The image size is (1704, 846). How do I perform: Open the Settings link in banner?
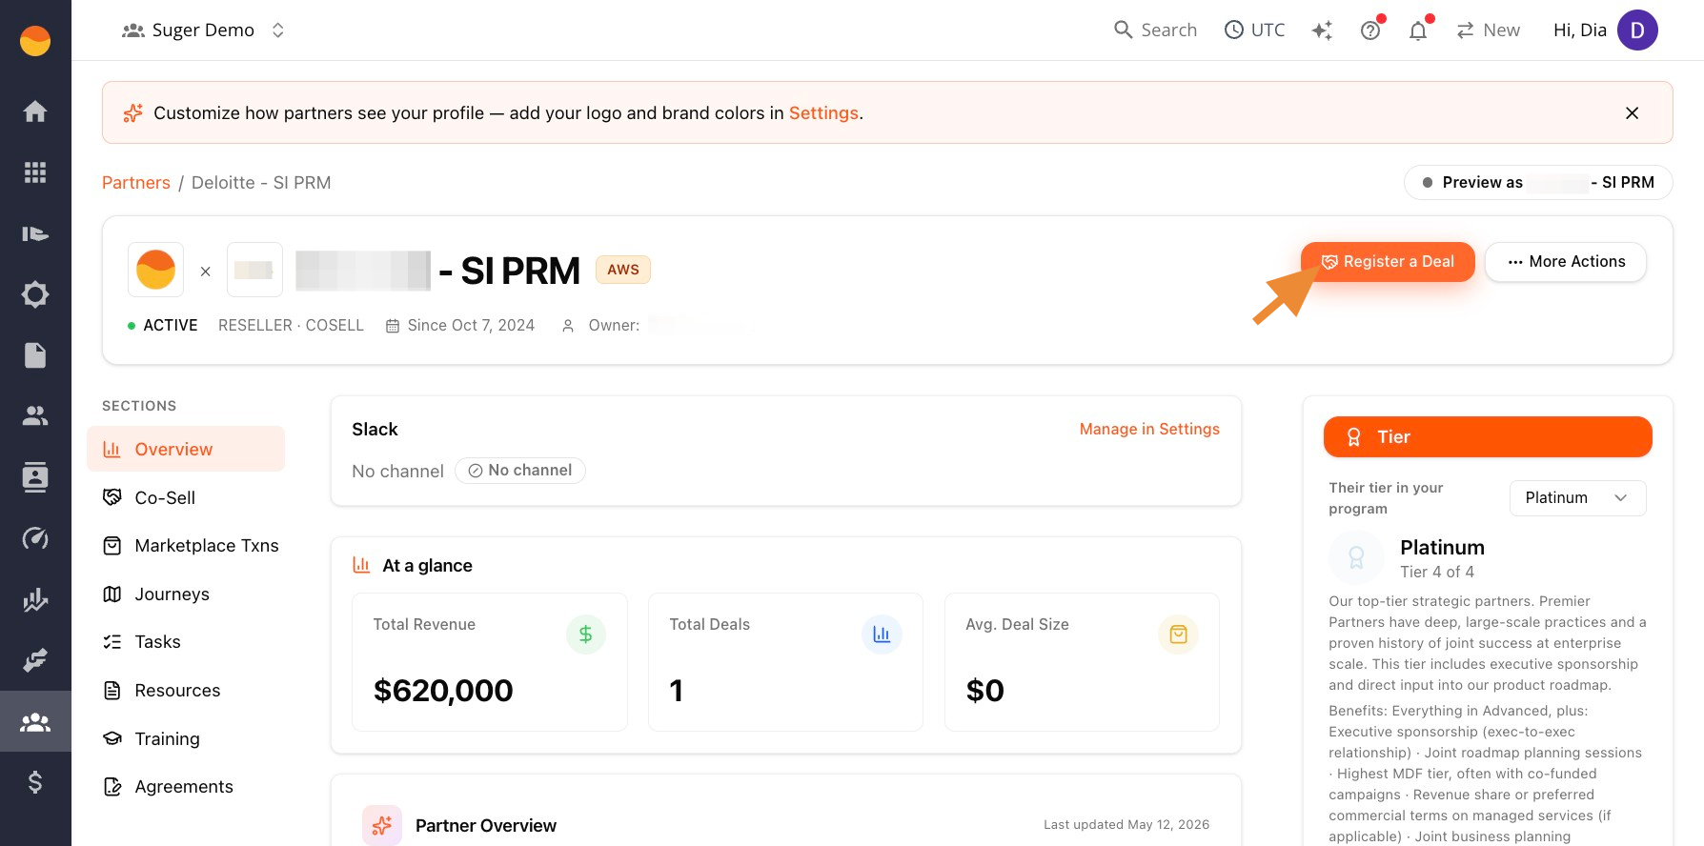pyautogui.click(x=823, y=113)
